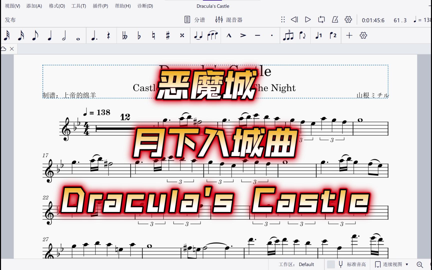
Task: Toggle the augmentation dot
Action: point(94,35)
